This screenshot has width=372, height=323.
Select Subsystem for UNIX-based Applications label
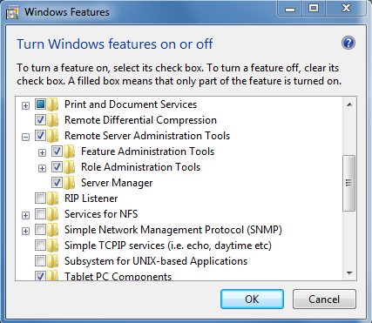click(156, 261)
